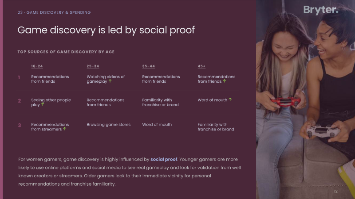Click the green arrow after 'Seeing other people play'

click(43, 104)
